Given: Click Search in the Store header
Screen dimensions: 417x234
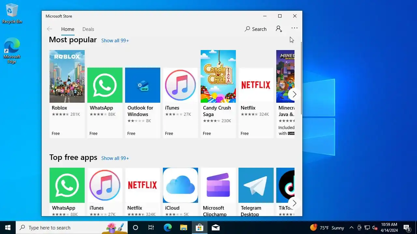Looking at the screenshot, I should tap(256, 29).
